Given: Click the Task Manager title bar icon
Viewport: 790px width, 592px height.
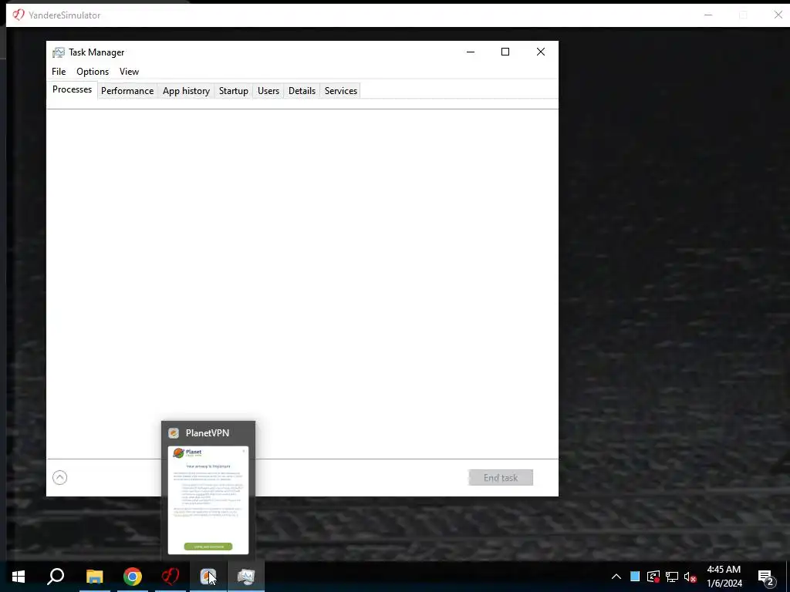Looking at the screenshot, I should [59, 52].
